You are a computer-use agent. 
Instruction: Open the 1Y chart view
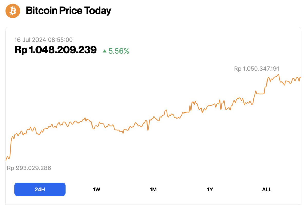tap(210, 189)
